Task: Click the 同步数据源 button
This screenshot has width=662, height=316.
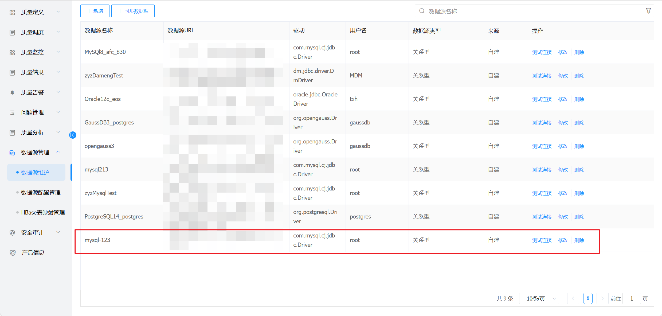Action: click(133, 11)
